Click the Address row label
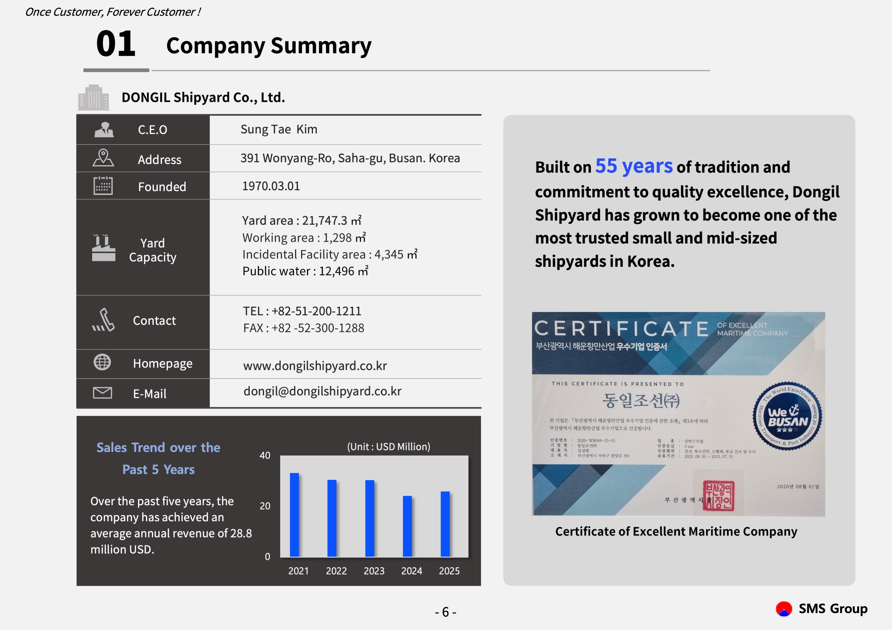This screenshot has width=892, height=630. click(x=160, y=160)
